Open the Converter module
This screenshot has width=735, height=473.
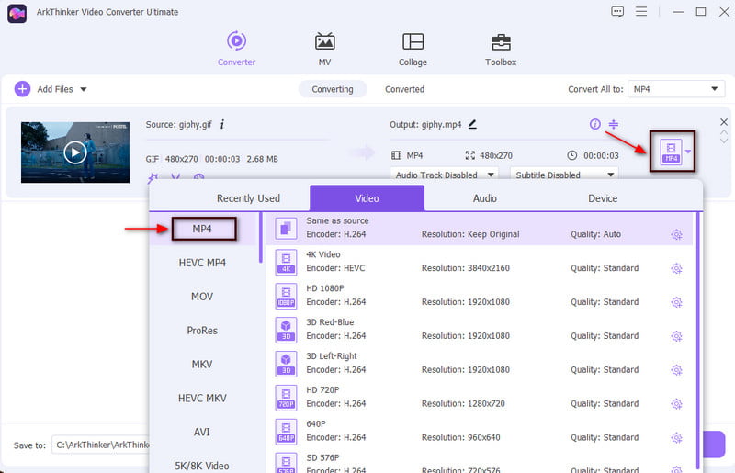(236, 49)
